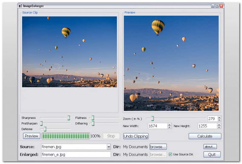
Task: Click Undo Clipping button
Action: pyautogui.click(x=136, y=136)
